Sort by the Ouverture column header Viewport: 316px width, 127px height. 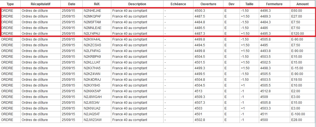pos(208,4)
